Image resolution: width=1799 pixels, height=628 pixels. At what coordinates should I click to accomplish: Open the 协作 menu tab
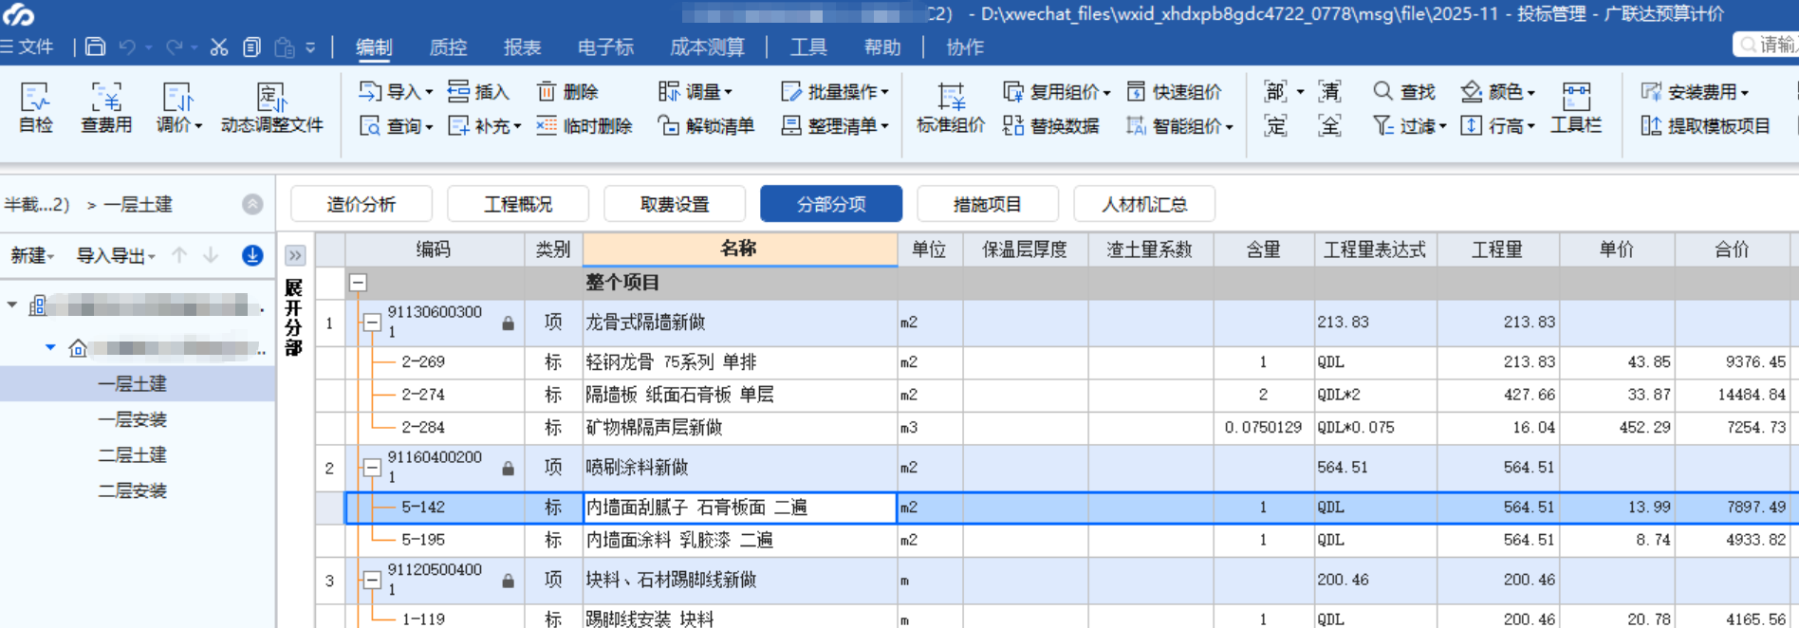pyautogui.click(x=965, y=46)
